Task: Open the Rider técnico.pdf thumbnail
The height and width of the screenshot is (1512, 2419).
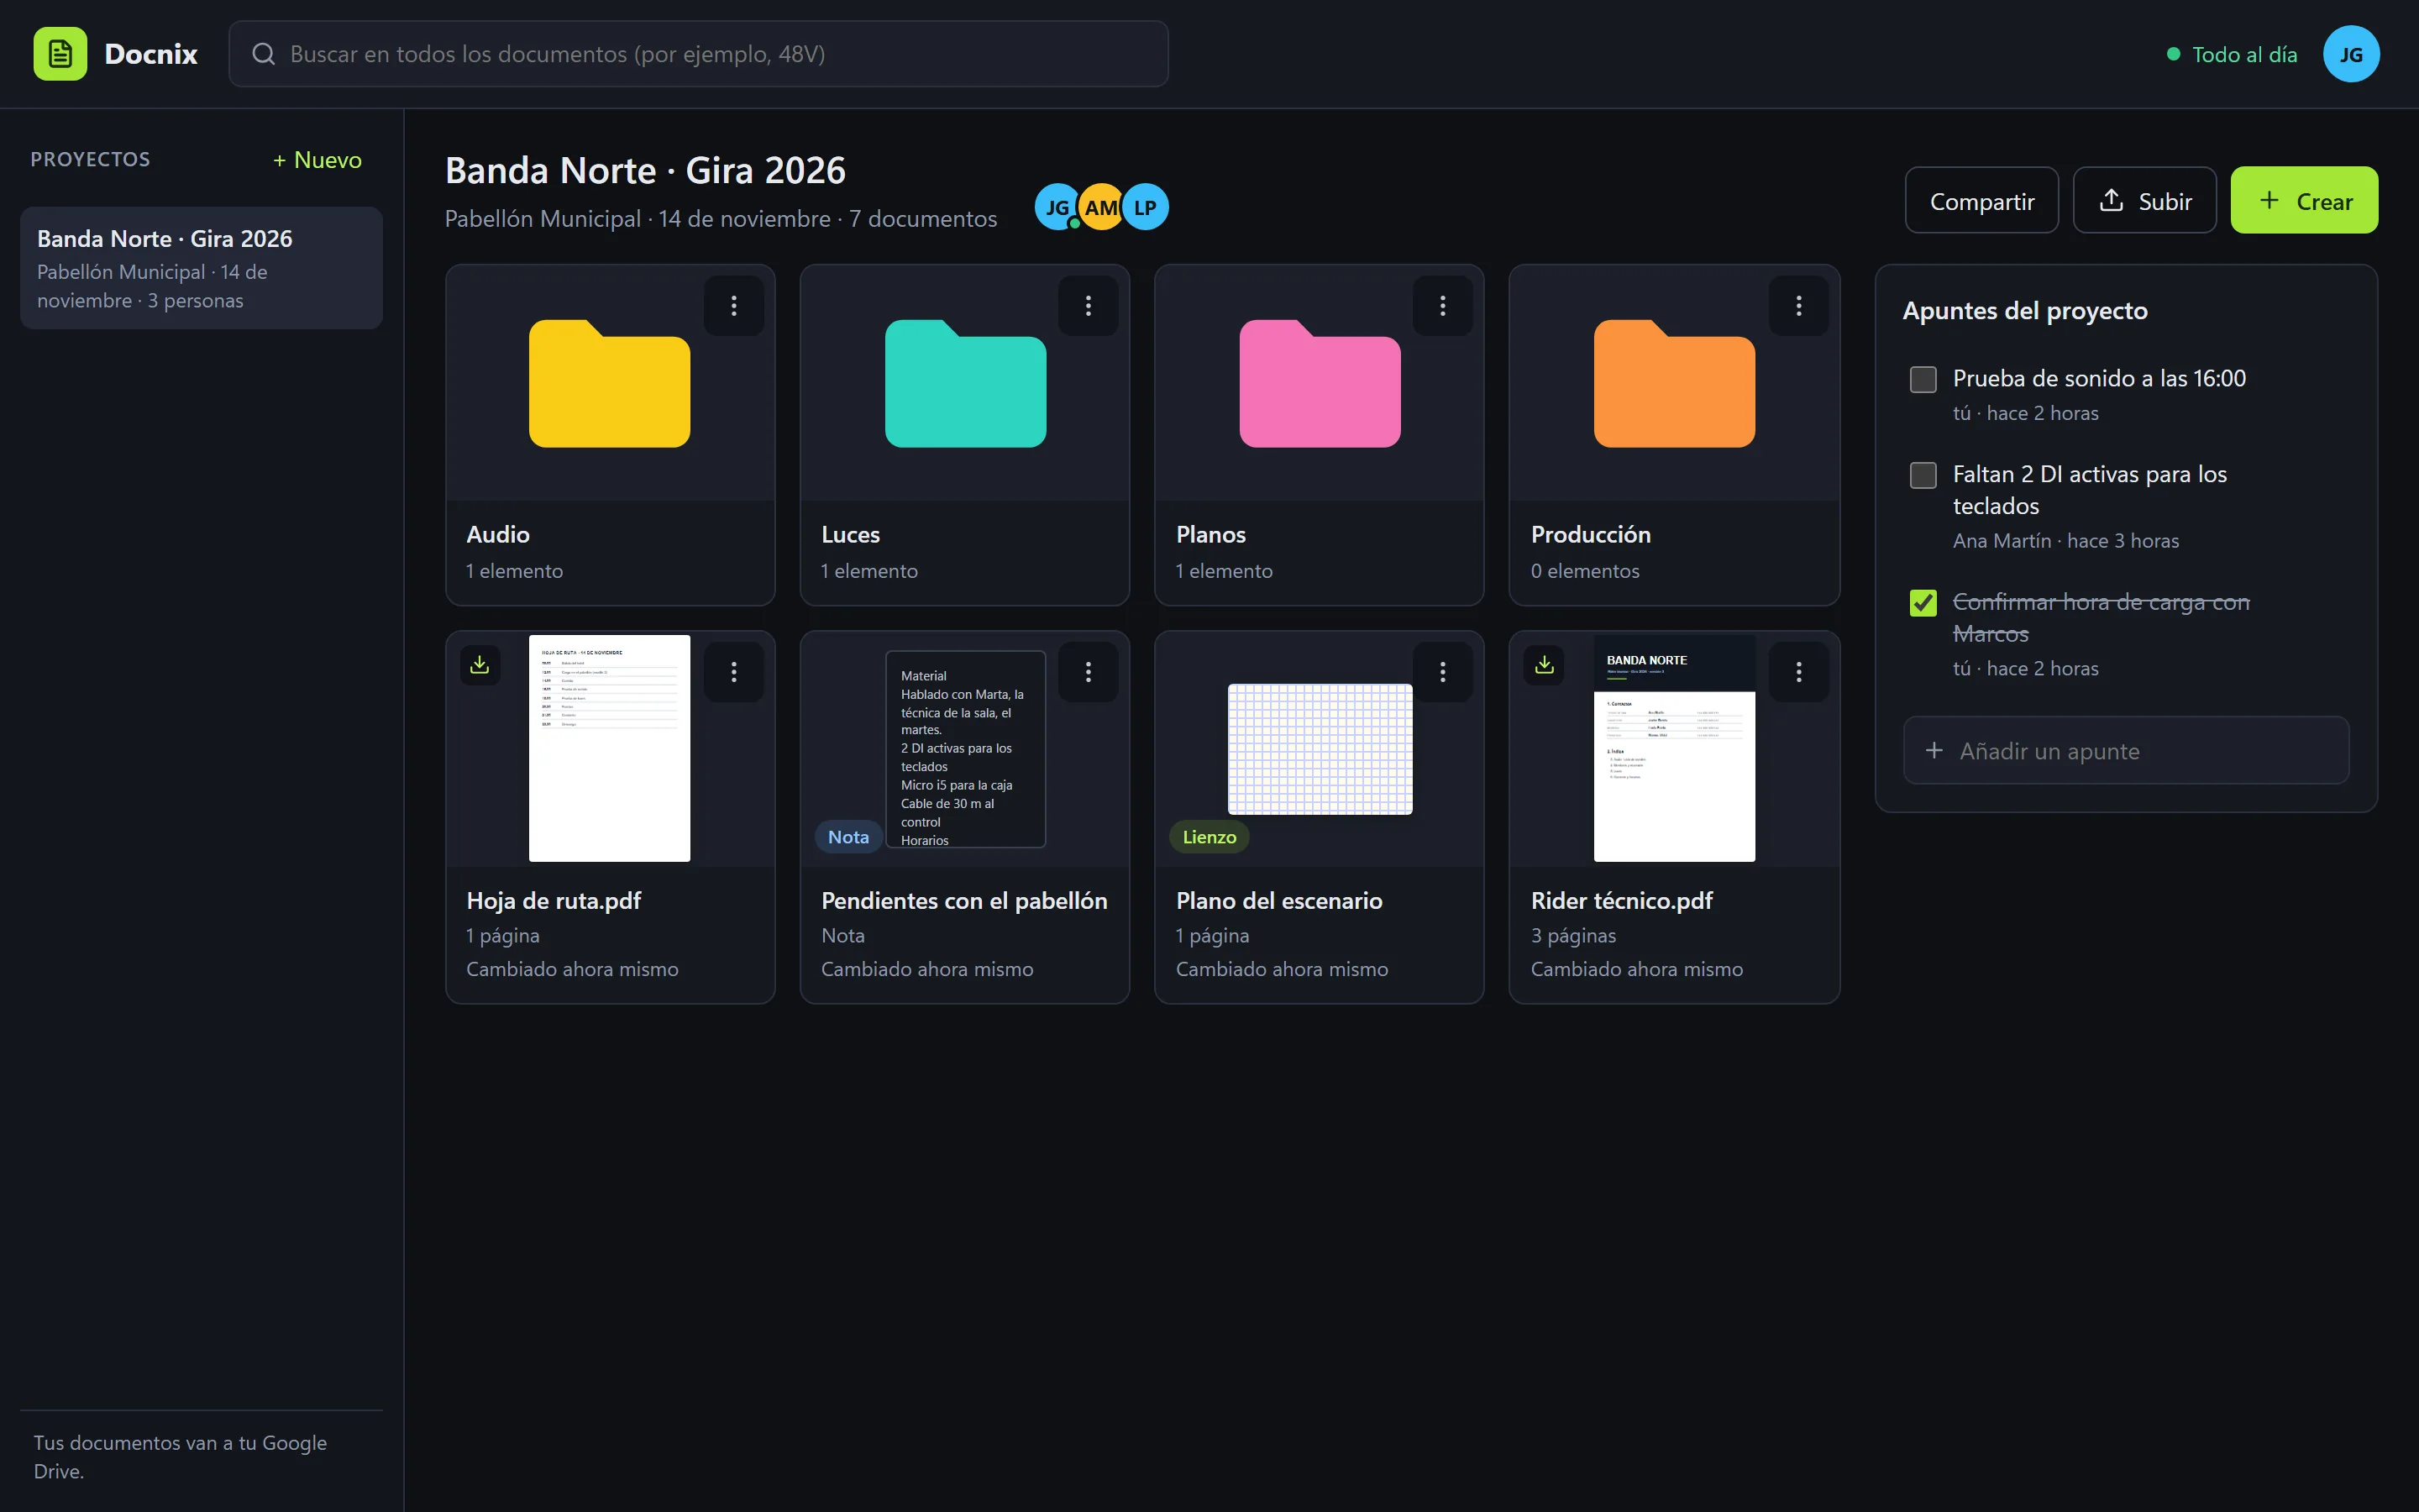Action: point(1674,748)
